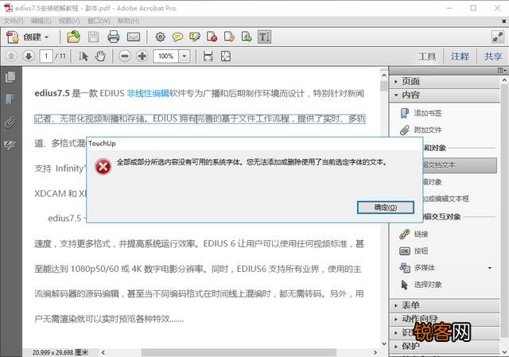Choose the text Select tool cursor
The width and height of the screenshot is (509, 357).
(x=83, y=56)
